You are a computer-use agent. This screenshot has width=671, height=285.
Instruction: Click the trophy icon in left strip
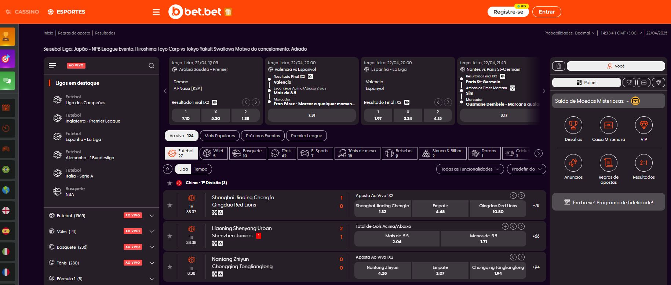tap(6, 37)
